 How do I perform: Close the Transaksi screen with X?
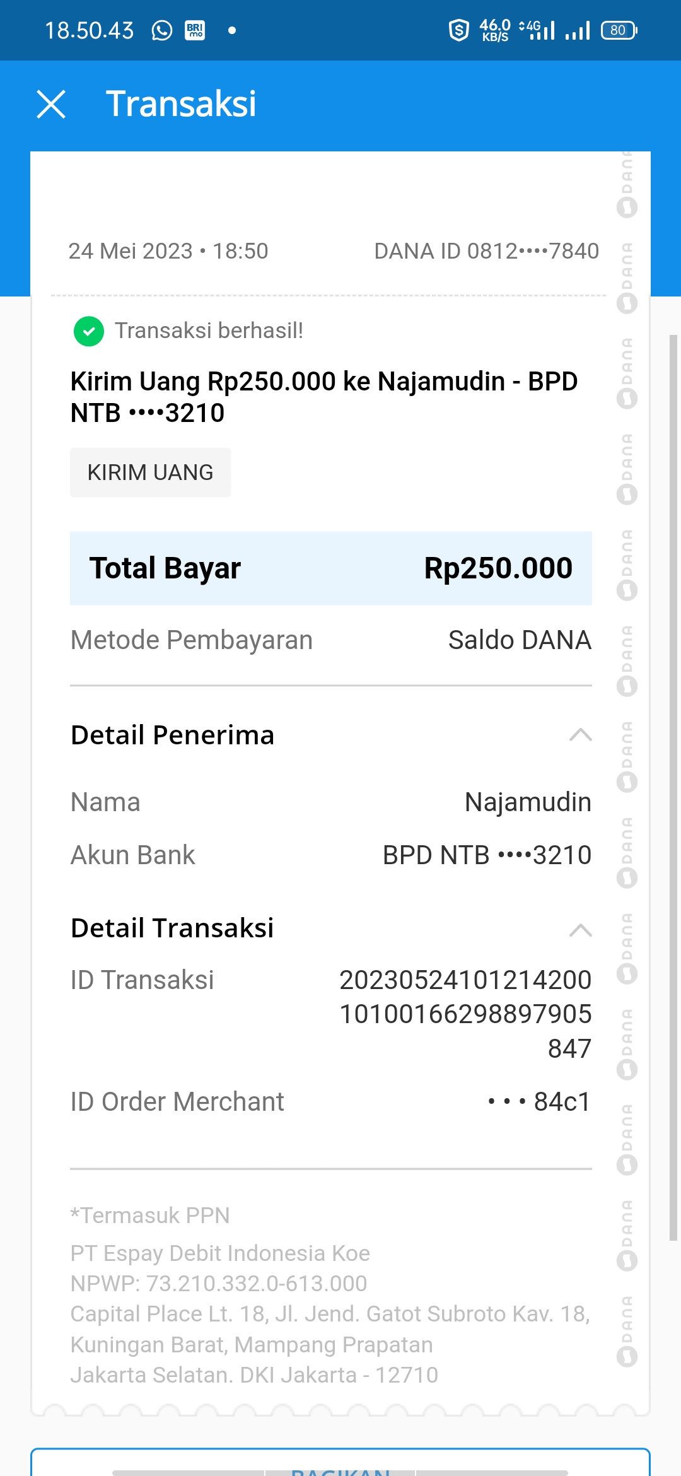pos(51,104)
